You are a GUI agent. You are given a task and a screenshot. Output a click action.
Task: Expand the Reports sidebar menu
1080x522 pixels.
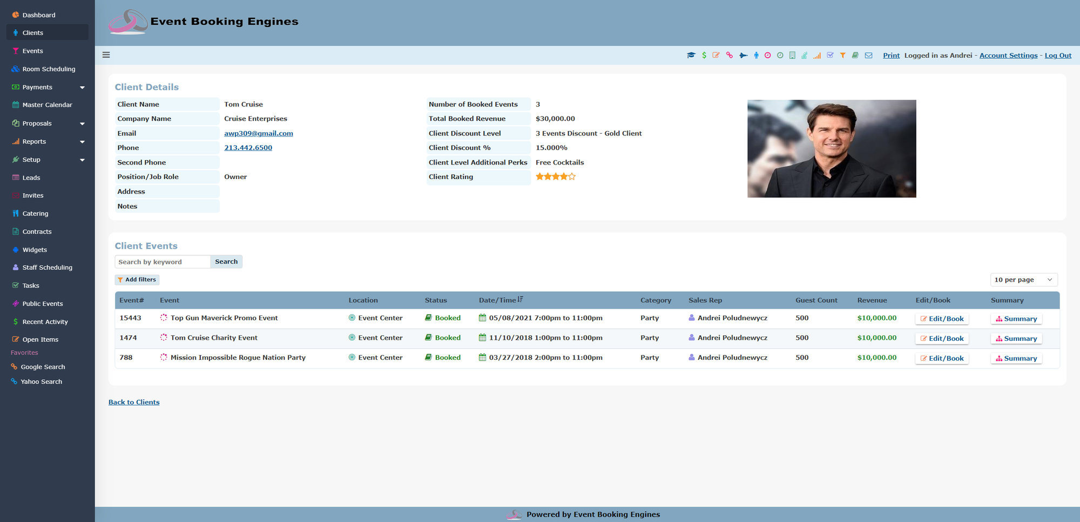82,142
